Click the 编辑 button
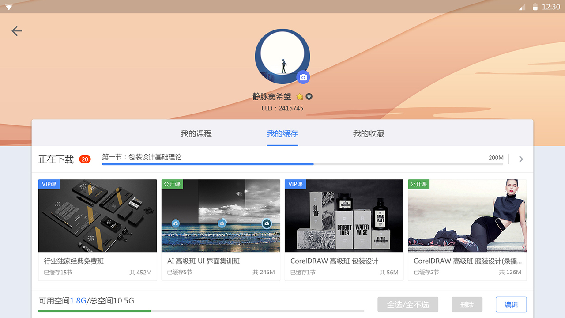 pos(511,304)
